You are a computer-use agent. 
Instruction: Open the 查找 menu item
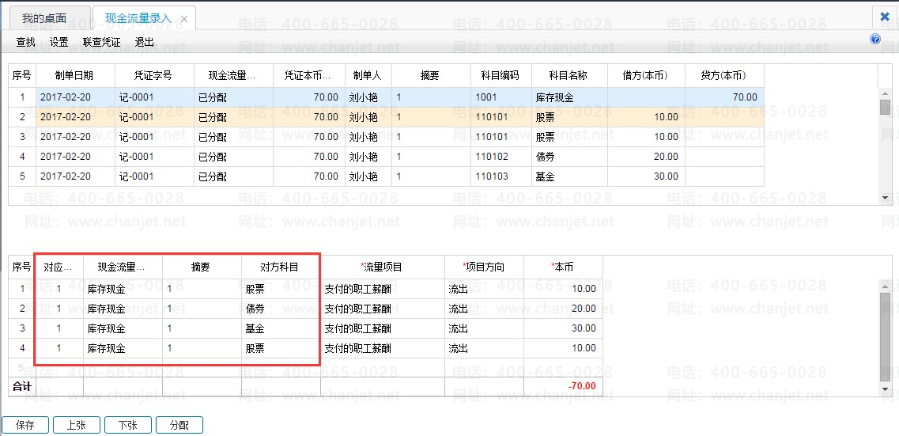[25, 42]
